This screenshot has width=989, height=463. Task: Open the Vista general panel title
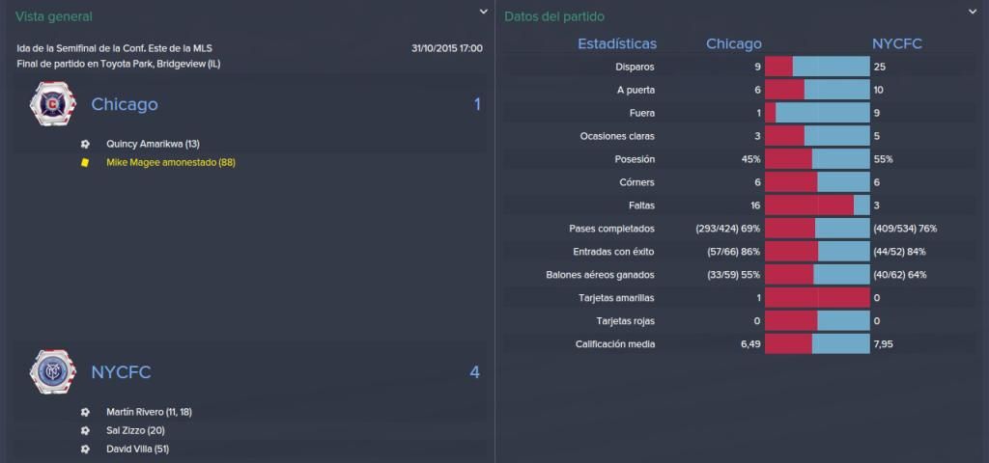[54, 17]
